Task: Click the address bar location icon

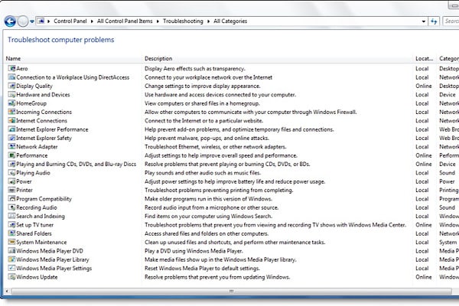Action: point(41,21)
